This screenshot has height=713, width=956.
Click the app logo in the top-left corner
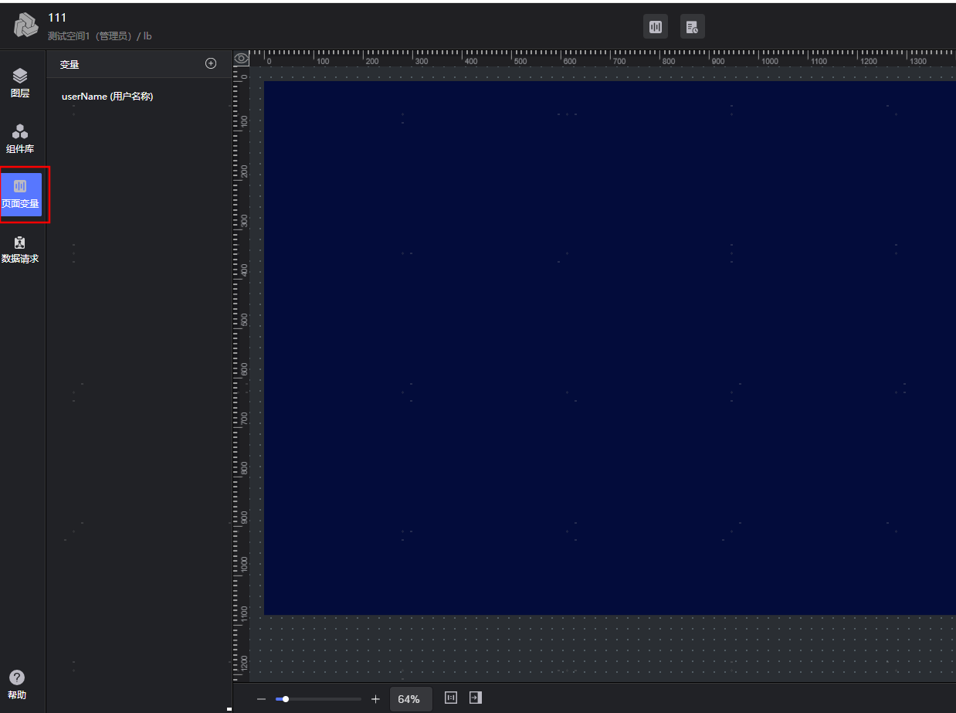point(25,25)
